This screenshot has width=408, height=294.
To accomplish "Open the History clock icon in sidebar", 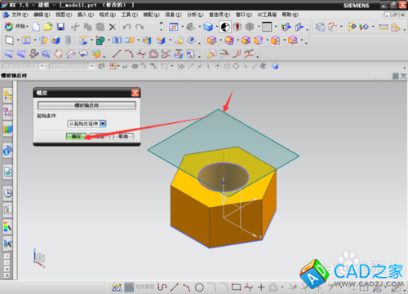I will click(x=8, y=193).
